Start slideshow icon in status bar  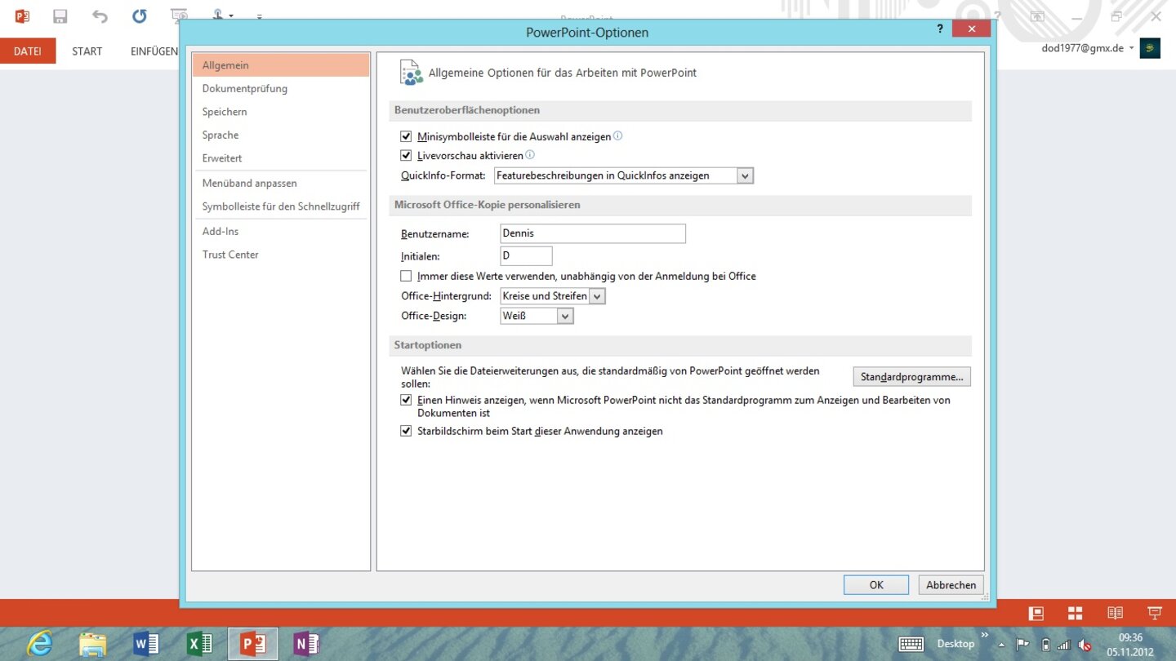(1154, 614)
